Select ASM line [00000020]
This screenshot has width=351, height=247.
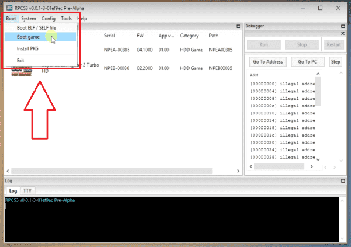click(283, 142)
